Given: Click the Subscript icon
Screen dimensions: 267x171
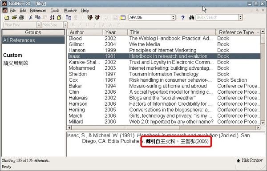Looking at the screenshot, I should pos(111,25).
